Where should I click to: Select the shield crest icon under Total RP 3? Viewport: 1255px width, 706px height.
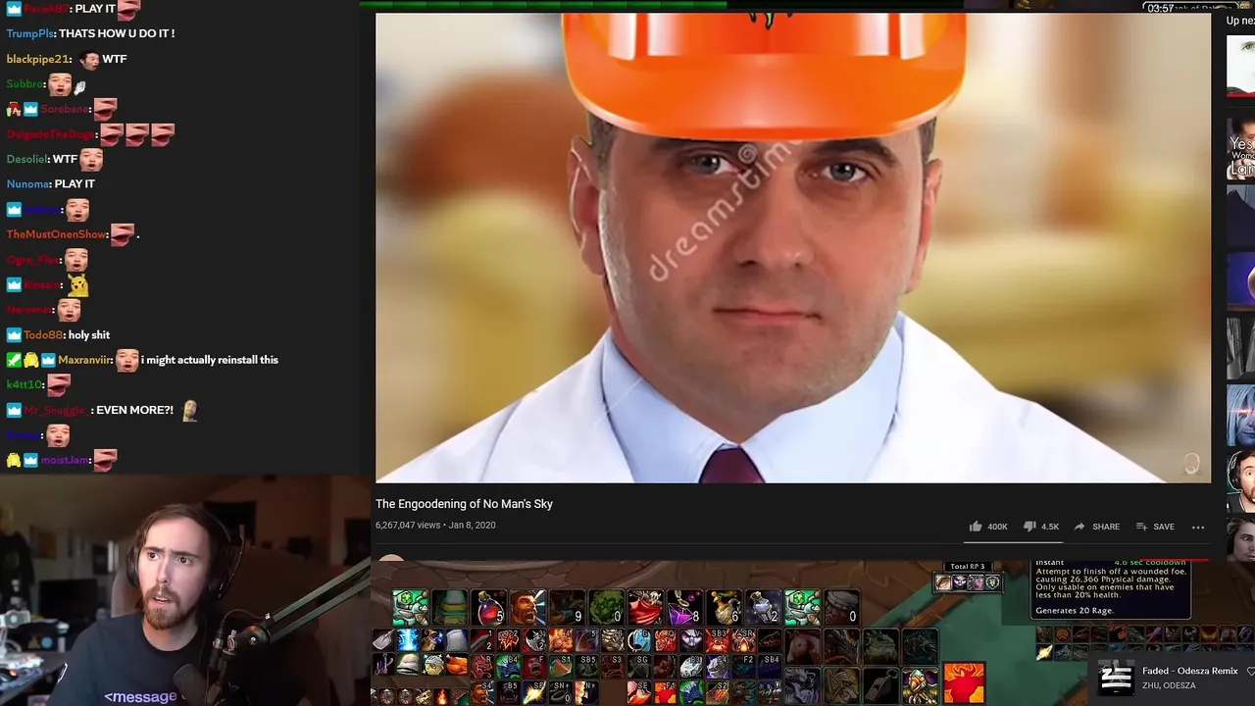(x=992, y=582)
